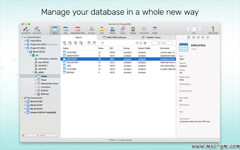Viewport: 240px width, 150px height.
Task: Switch to list view mode
Action: pos(141,43)
